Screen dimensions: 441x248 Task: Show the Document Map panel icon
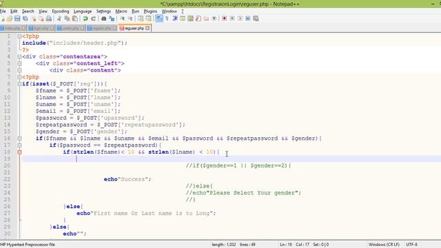[x=190, y=19]
